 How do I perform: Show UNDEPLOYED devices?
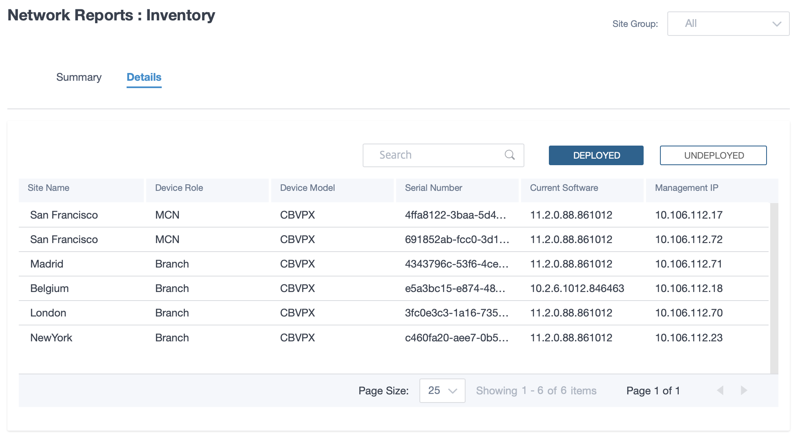click(x=713, y=155)
